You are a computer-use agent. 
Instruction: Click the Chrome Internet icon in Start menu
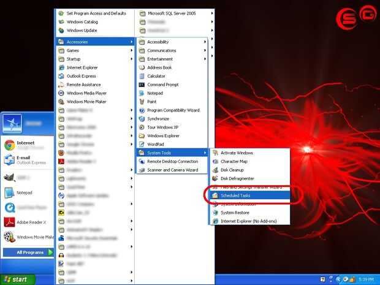click(9, 145)
